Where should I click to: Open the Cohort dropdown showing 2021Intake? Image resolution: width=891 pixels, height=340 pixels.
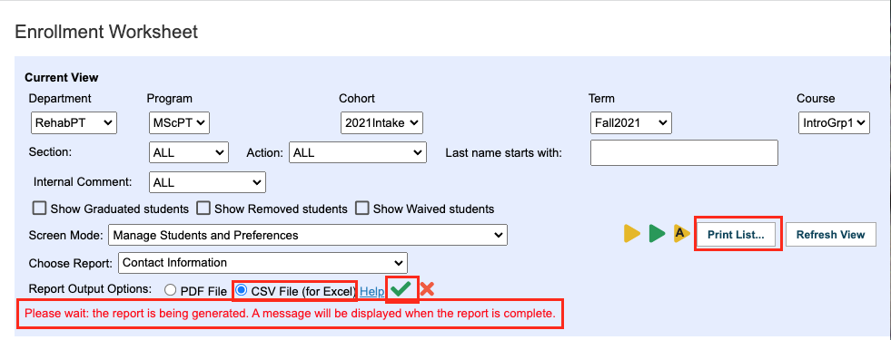point(381,122)
